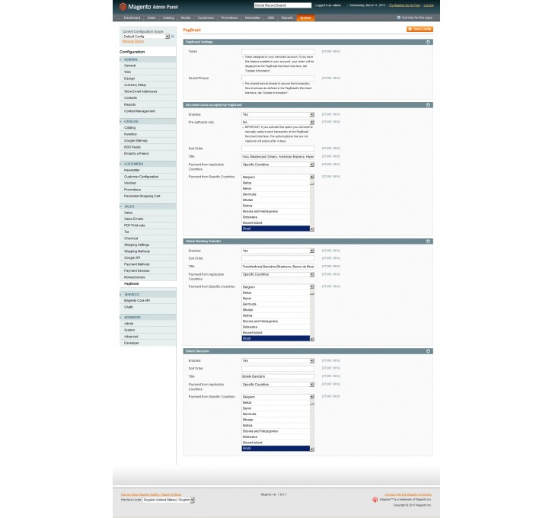Open the System menu
Image resolution: width=552 pixels, height=518 pixels.
[x=305, y=18]
